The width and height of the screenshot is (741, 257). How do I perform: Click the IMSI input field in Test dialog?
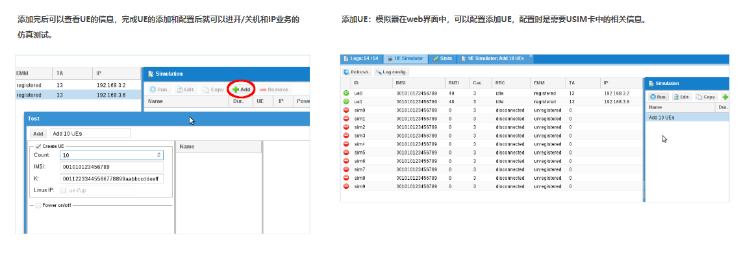[112, 167]
